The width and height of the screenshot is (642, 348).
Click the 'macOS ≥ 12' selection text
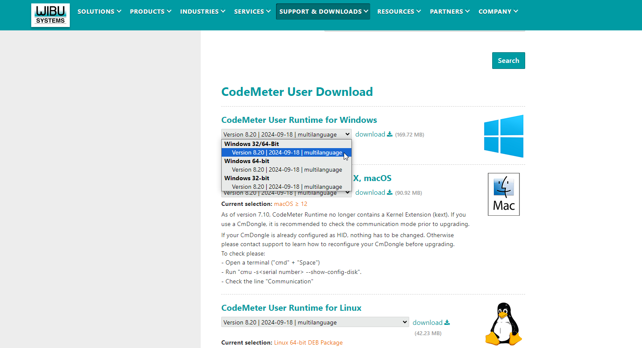click(291, 204)
